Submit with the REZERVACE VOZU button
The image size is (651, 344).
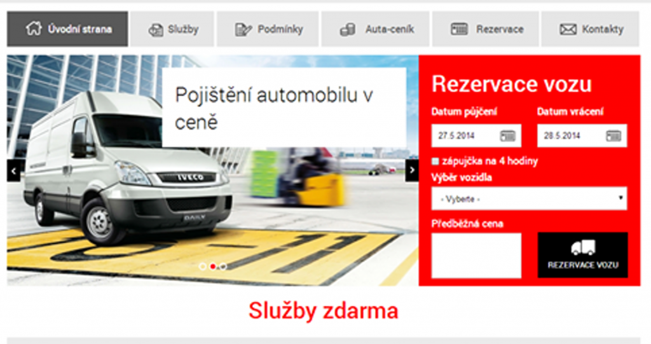tap(583, 255)
